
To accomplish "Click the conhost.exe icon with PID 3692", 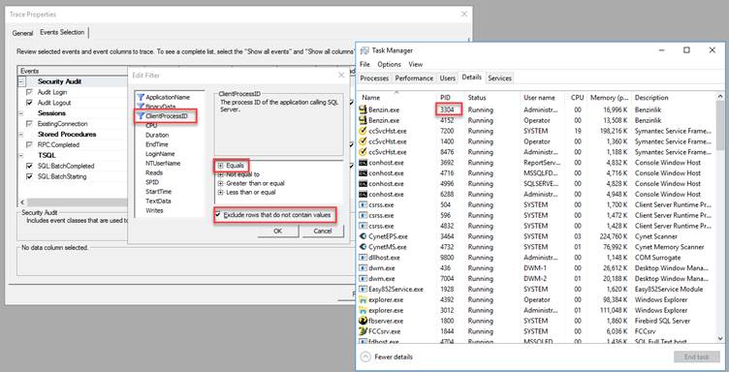I will (x=364, y=163).
